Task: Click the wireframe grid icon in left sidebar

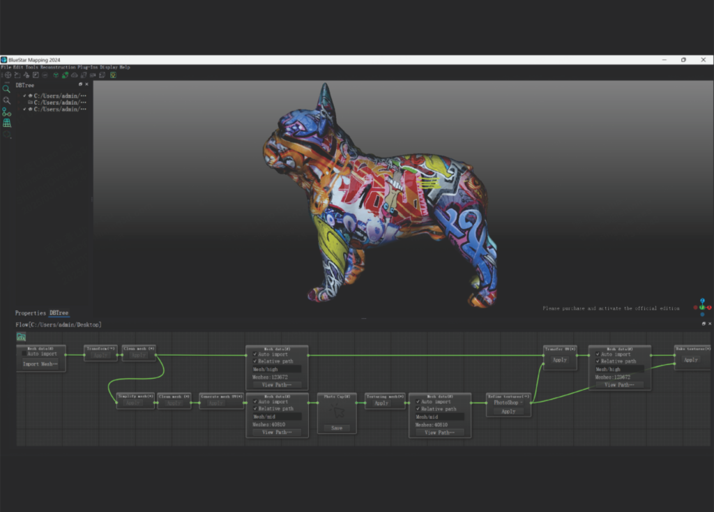Action: pos(6,123)
